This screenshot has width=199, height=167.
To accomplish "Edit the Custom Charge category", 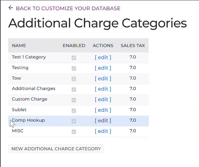I will pos(103,99).
